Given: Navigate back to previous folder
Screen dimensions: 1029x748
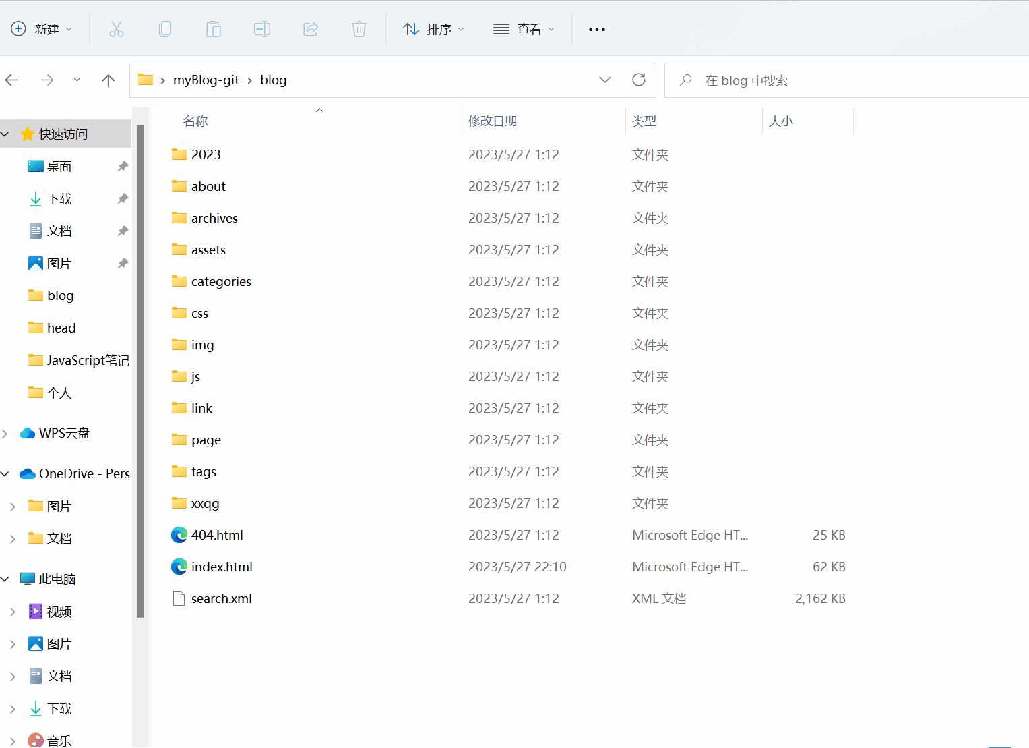Looking at the screenshot, I should [x=12, y=80].
